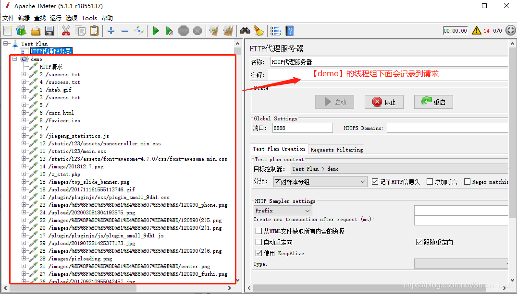Click the yellow warning triangle icon
The height and width of the screenshot is (294, 517).
click(477, 31)
